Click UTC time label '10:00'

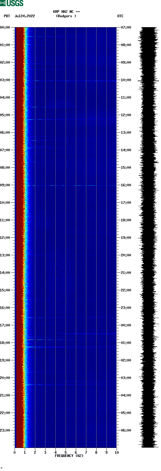(126, 80)
